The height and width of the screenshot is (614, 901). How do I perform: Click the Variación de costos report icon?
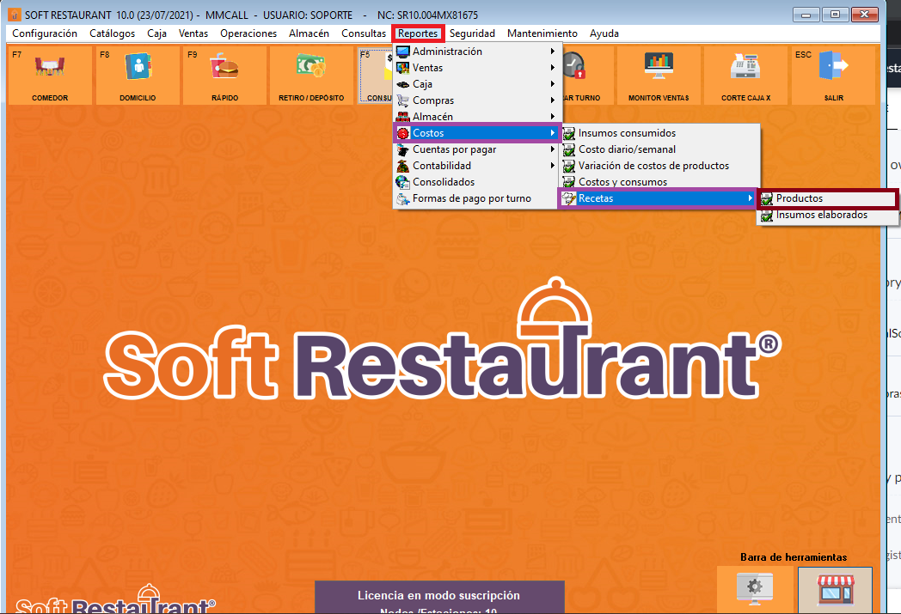[569, 166]
